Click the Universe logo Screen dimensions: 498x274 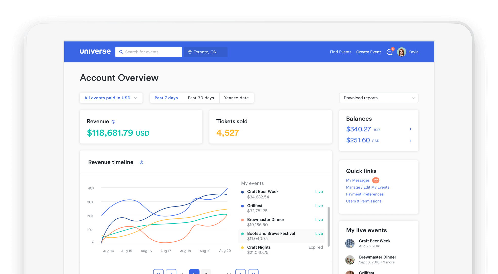(x=95, y=52)
